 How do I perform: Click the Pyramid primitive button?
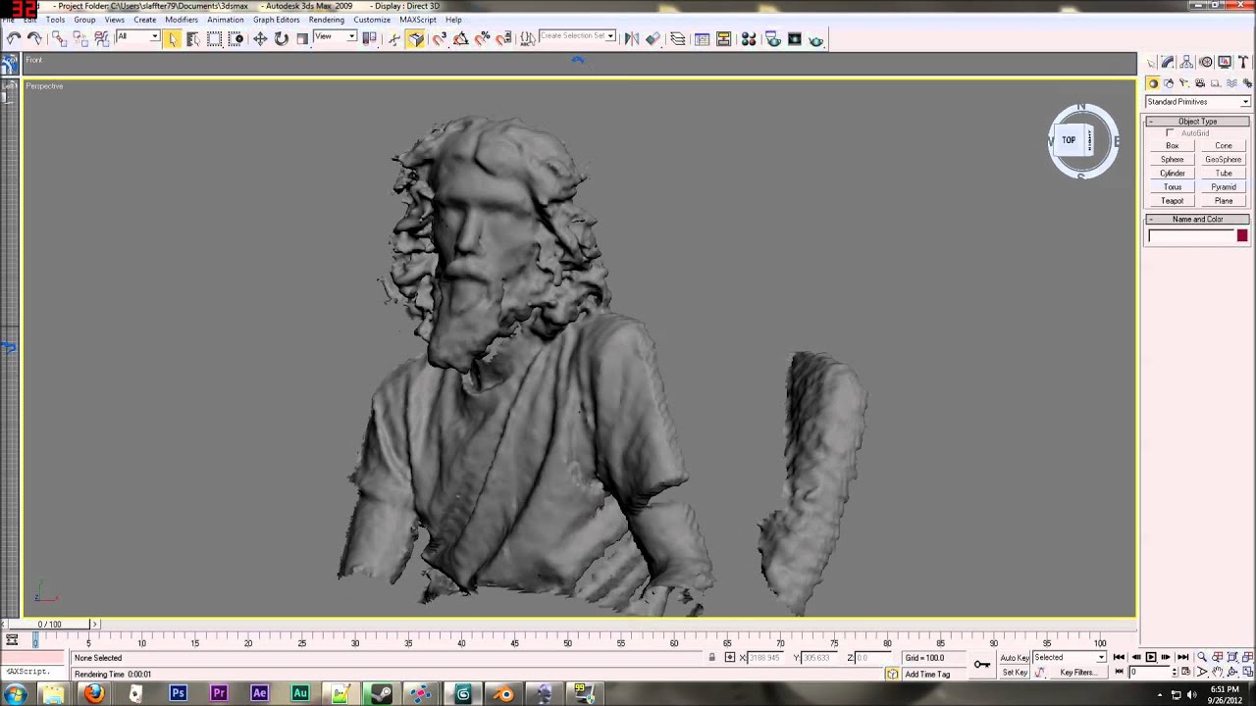point(1223,187)
